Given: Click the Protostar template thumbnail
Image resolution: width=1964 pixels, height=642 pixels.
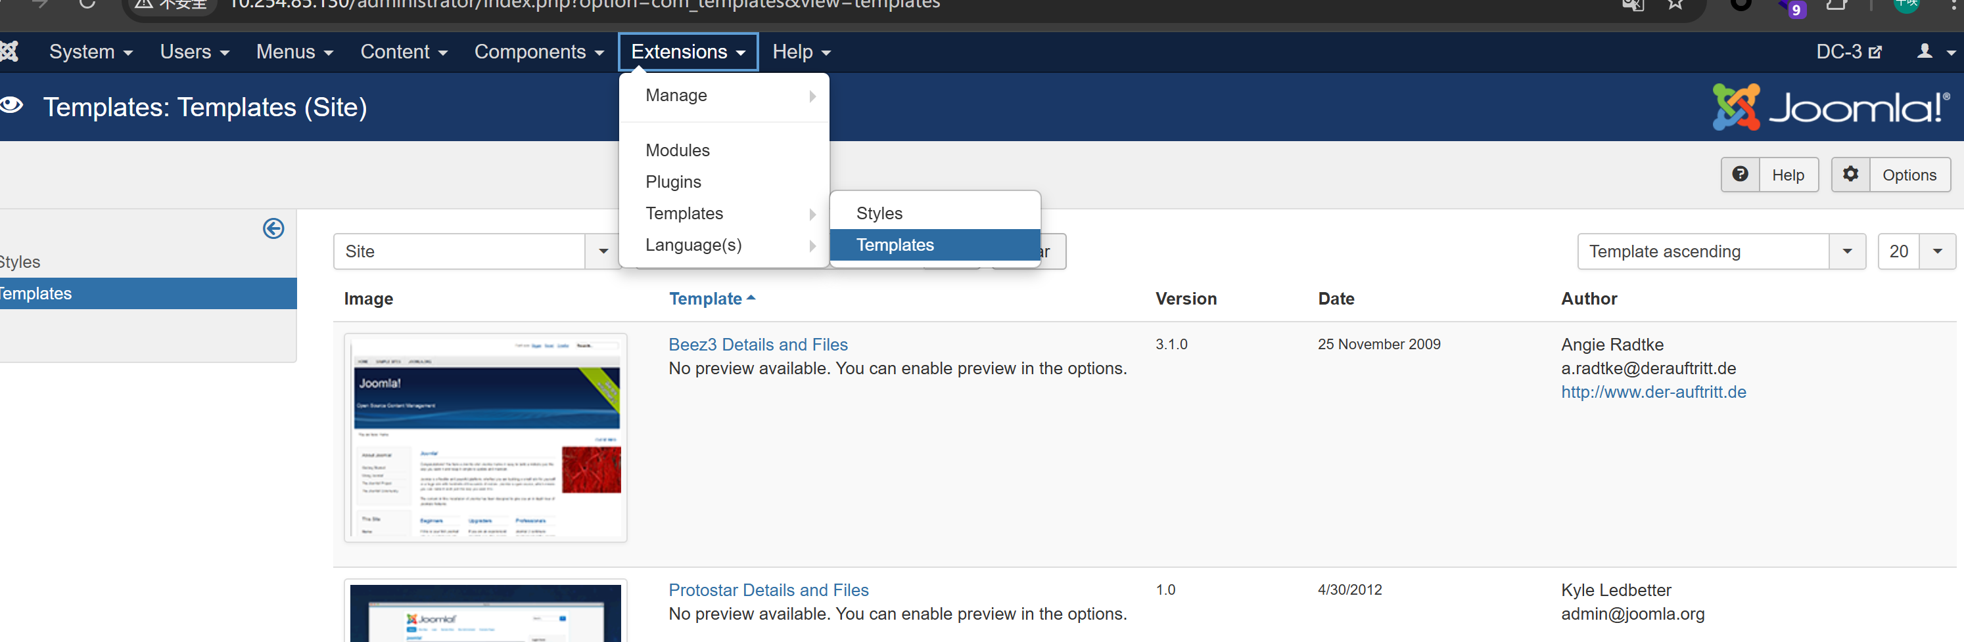Looking at the screenshot, I should (x=485, y=610).
